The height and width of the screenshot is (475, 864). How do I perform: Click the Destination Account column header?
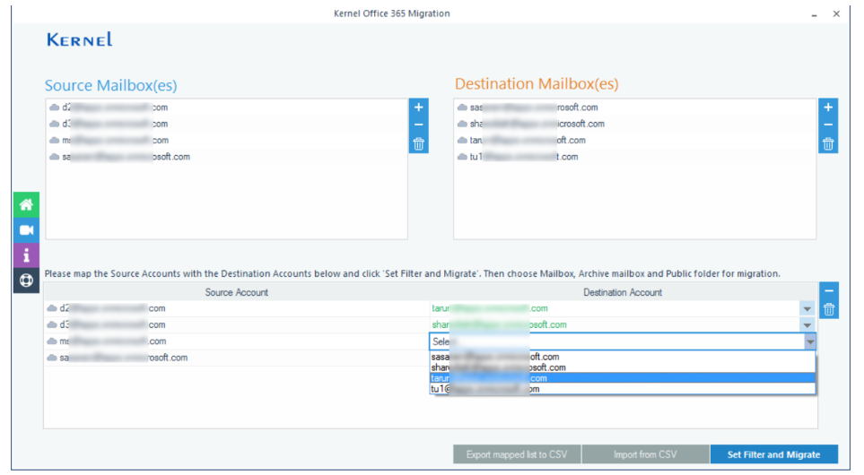click(x=623, y=292)
